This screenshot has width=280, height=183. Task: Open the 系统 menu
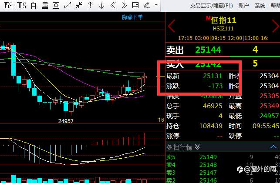(x=260, y=6)
